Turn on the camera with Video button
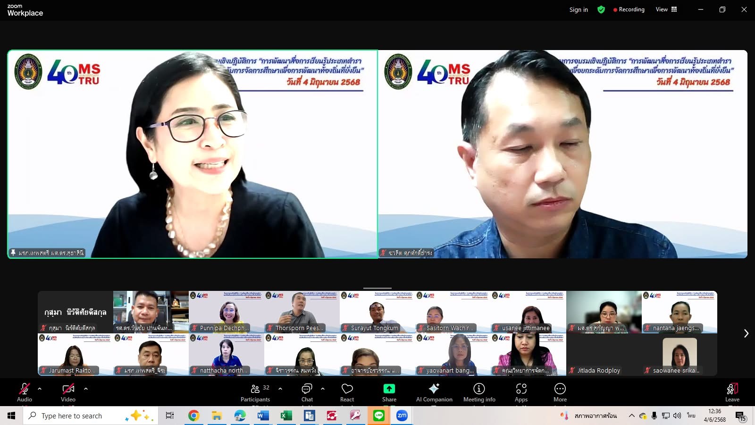 click(68, 392)
